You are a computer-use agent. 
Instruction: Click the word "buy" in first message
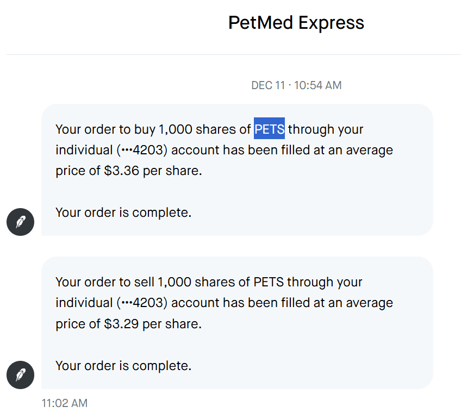(x=144, y=129)
